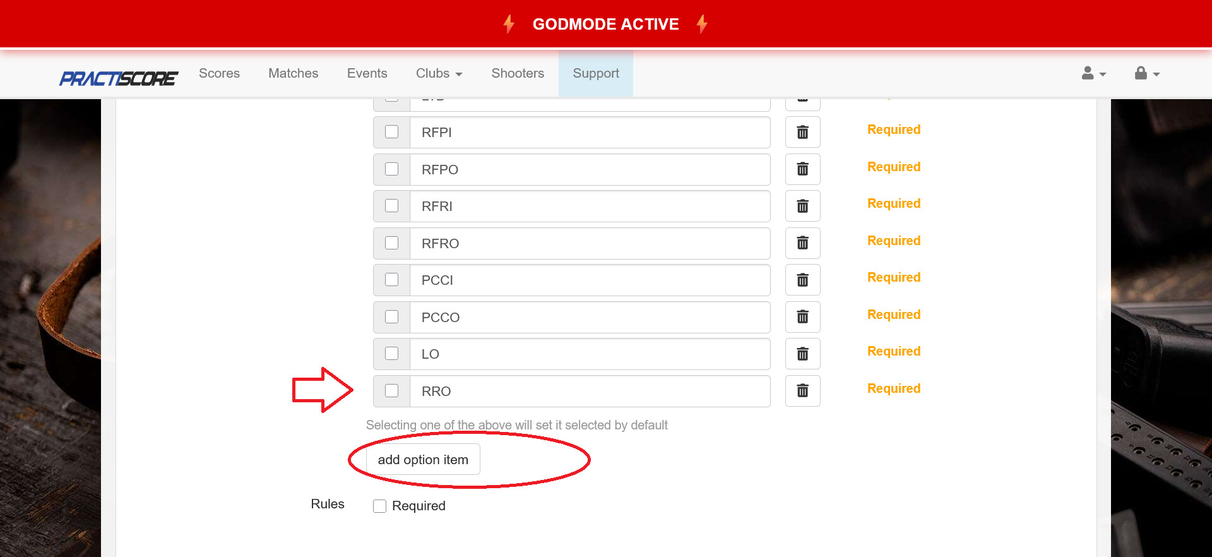Set PCCI as selected by default

(x=392, y=280)
